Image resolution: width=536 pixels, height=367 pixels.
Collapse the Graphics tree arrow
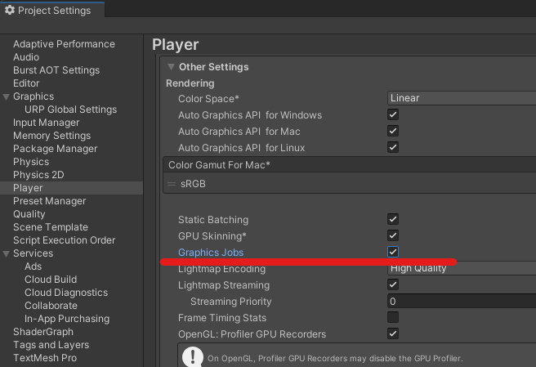pos(6,96)
